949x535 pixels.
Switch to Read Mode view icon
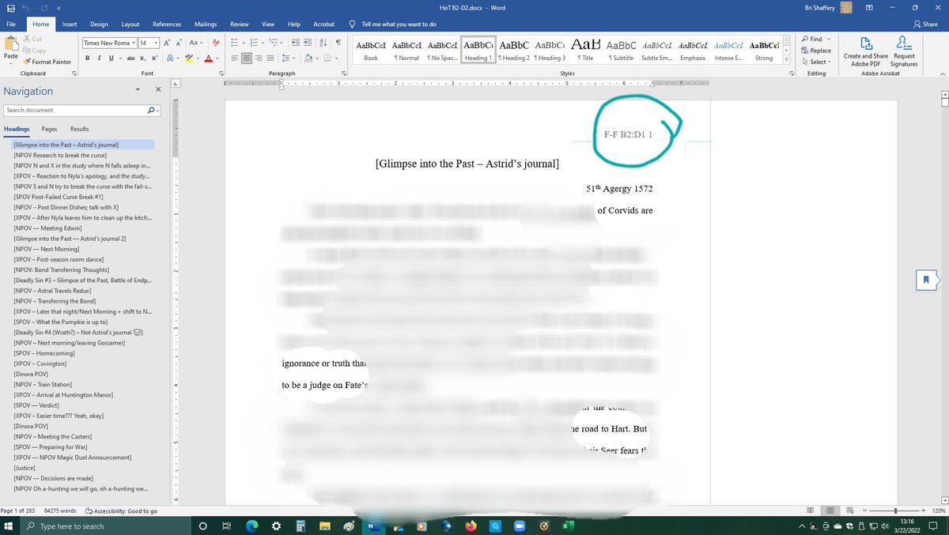(811, 511)
